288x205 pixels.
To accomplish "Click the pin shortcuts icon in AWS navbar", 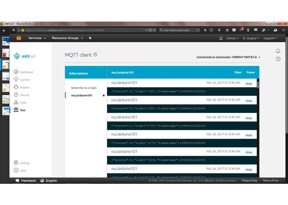I will pos(90,38).
